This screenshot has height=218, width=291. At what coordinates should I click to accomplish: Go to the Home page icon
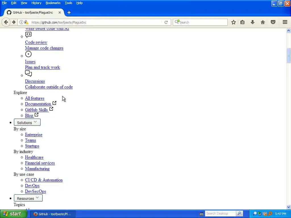pos(263,22)
